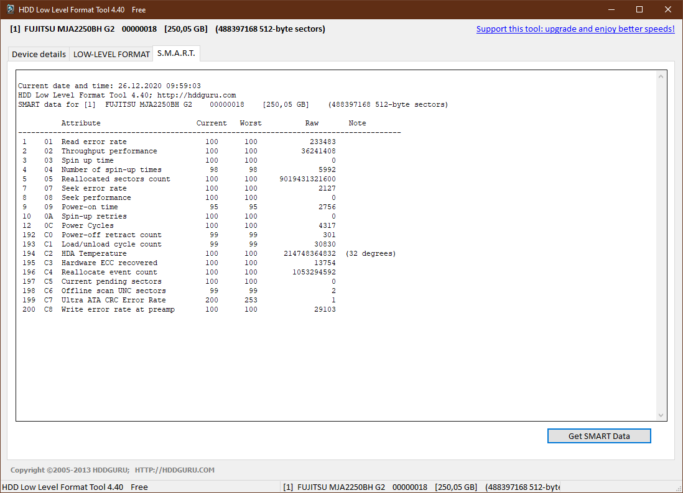Click the Read error rate attribute row

click(179, 142)
